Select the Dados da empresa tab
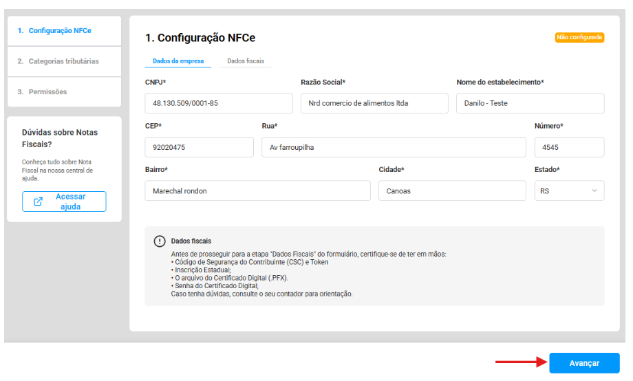Screen dimensions: 633x381 (x=178, y=61)
